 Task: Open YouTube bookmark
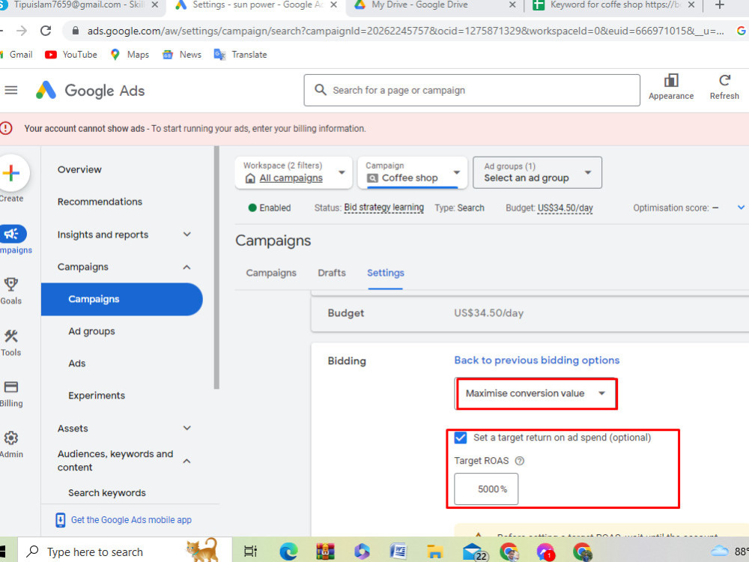[x=71, y=55]
